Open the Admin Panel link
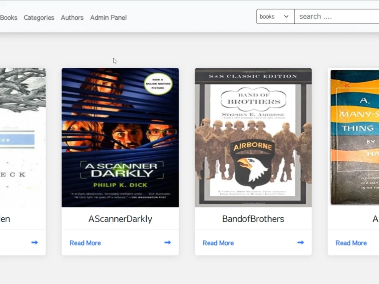The width and height of the screenshot is (379, 284). 108,18
